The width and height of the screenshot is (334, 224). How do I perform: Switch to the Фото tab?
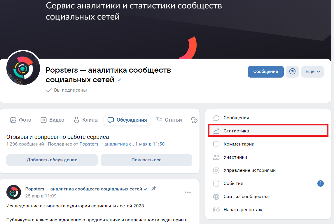(x=21, y=120)
